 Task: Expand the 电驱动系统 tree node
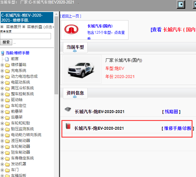tap(2, 82)
